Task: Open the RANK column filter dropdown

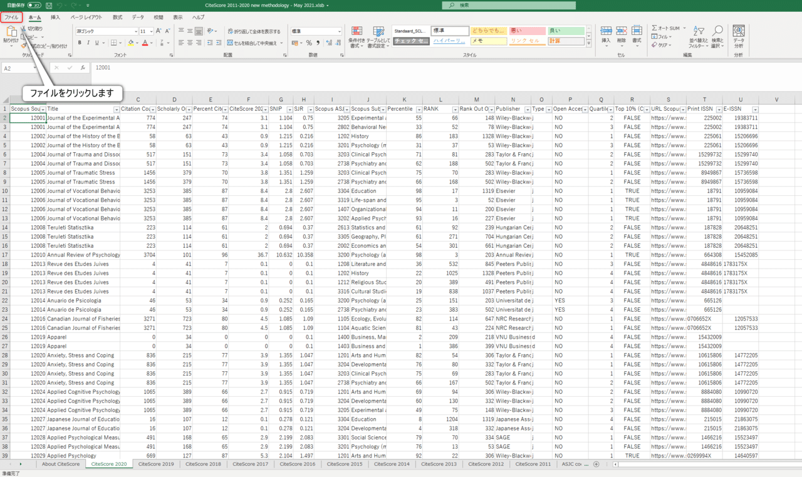Action: coord(454,110)
